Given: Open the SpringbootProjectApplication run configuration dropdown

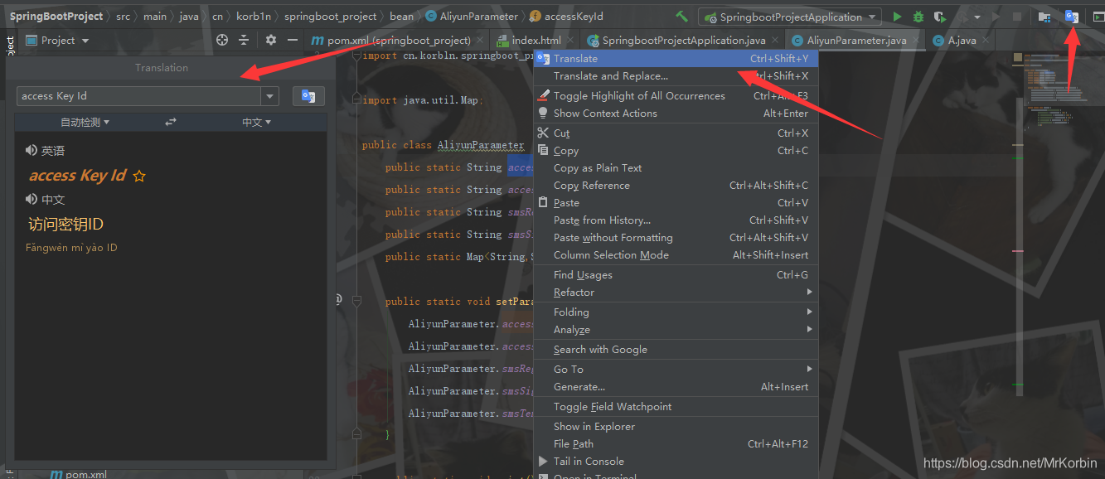Looking at the screenshot, I should [x=789, y=17].
